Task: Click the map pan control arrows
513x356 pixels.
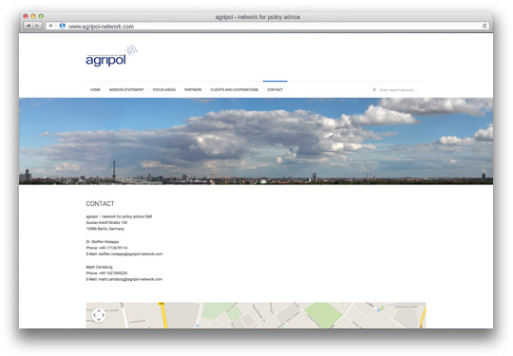Action: coord(99,315)
